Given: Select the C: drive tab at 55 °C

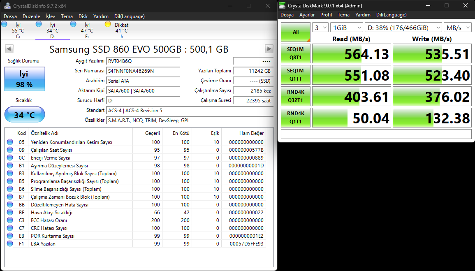Looking at the screenshot, I should (x=18, y=30).
